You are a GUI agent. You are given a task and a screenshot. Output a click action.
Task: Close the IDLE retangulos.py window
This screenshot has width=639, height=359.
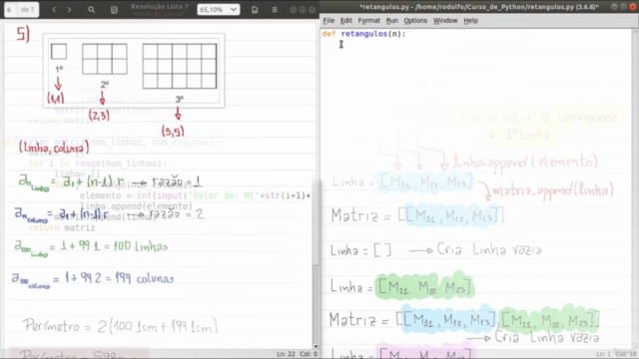pyautogui.click(x=634, y=7)
